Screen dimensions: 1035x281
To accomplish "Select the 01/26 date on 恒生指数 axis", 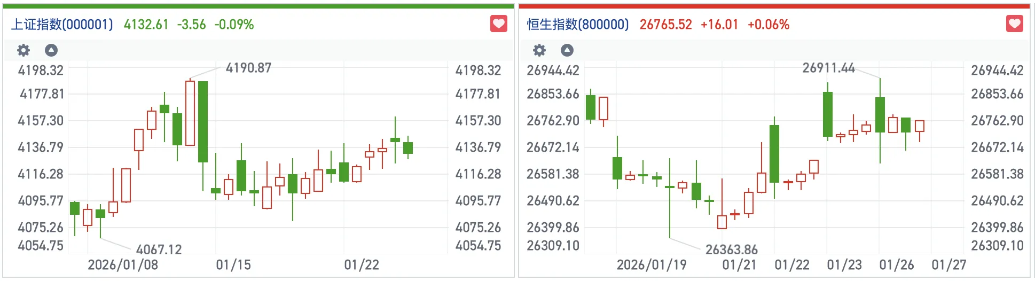I will (x=896, y=265).
